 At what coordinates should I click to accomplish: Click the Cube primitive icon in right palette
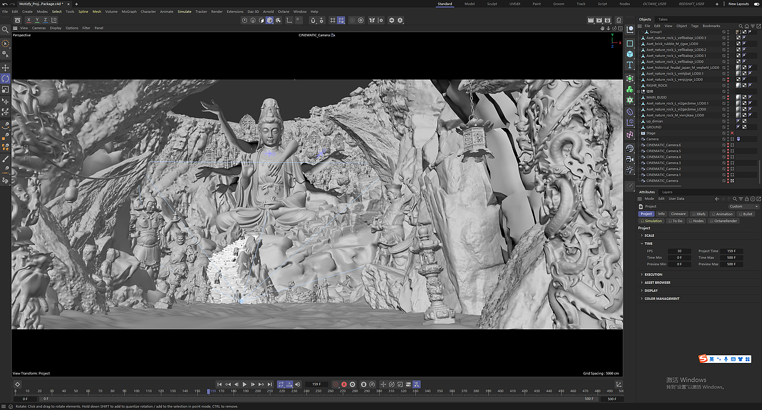pos(630,54)
